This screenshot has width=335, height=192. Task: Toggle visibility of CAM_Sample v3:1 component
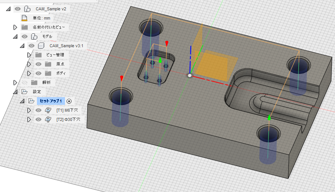click(x=32, y=46)
